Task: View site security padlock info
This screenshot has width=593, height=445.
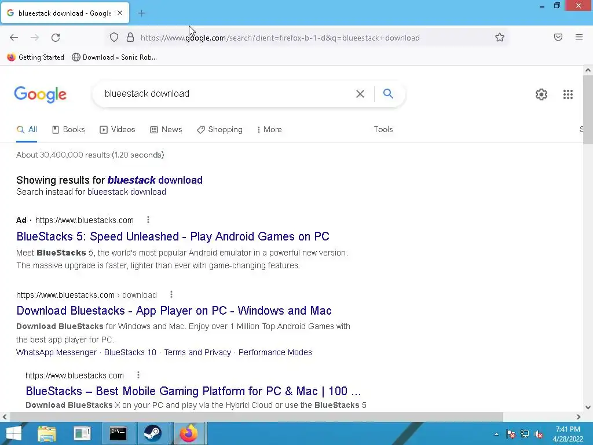Action: pos(130,38)
